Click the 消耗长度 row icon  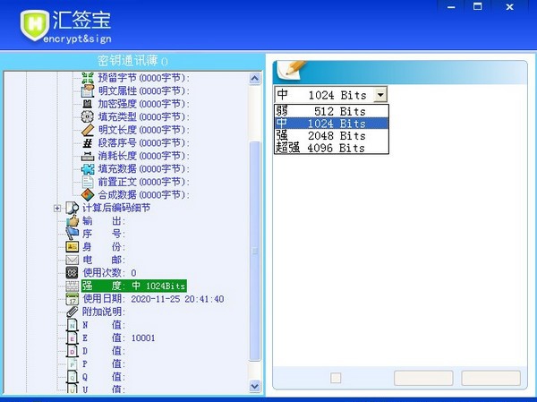pos(88,156)
